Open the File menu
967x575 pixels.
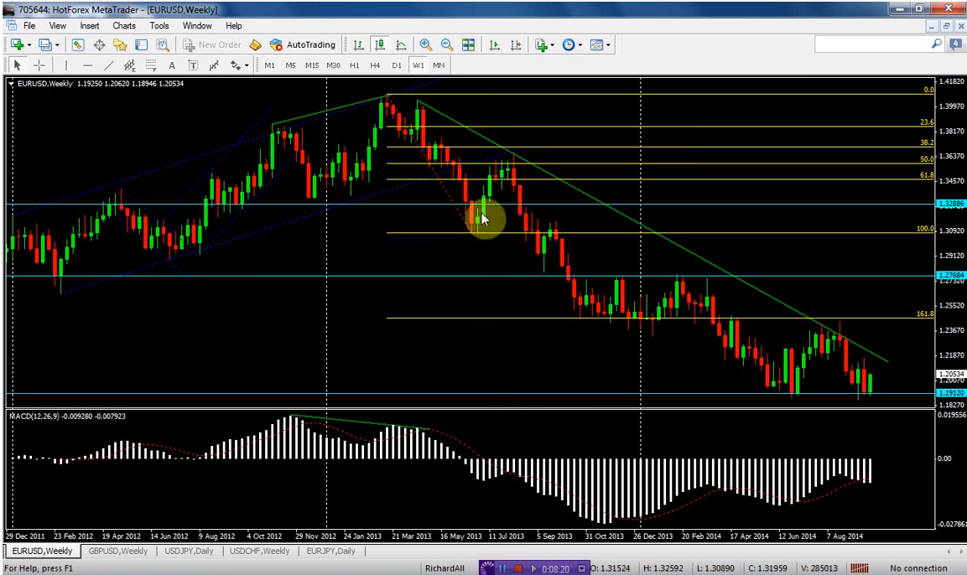[x=29, y=26]
